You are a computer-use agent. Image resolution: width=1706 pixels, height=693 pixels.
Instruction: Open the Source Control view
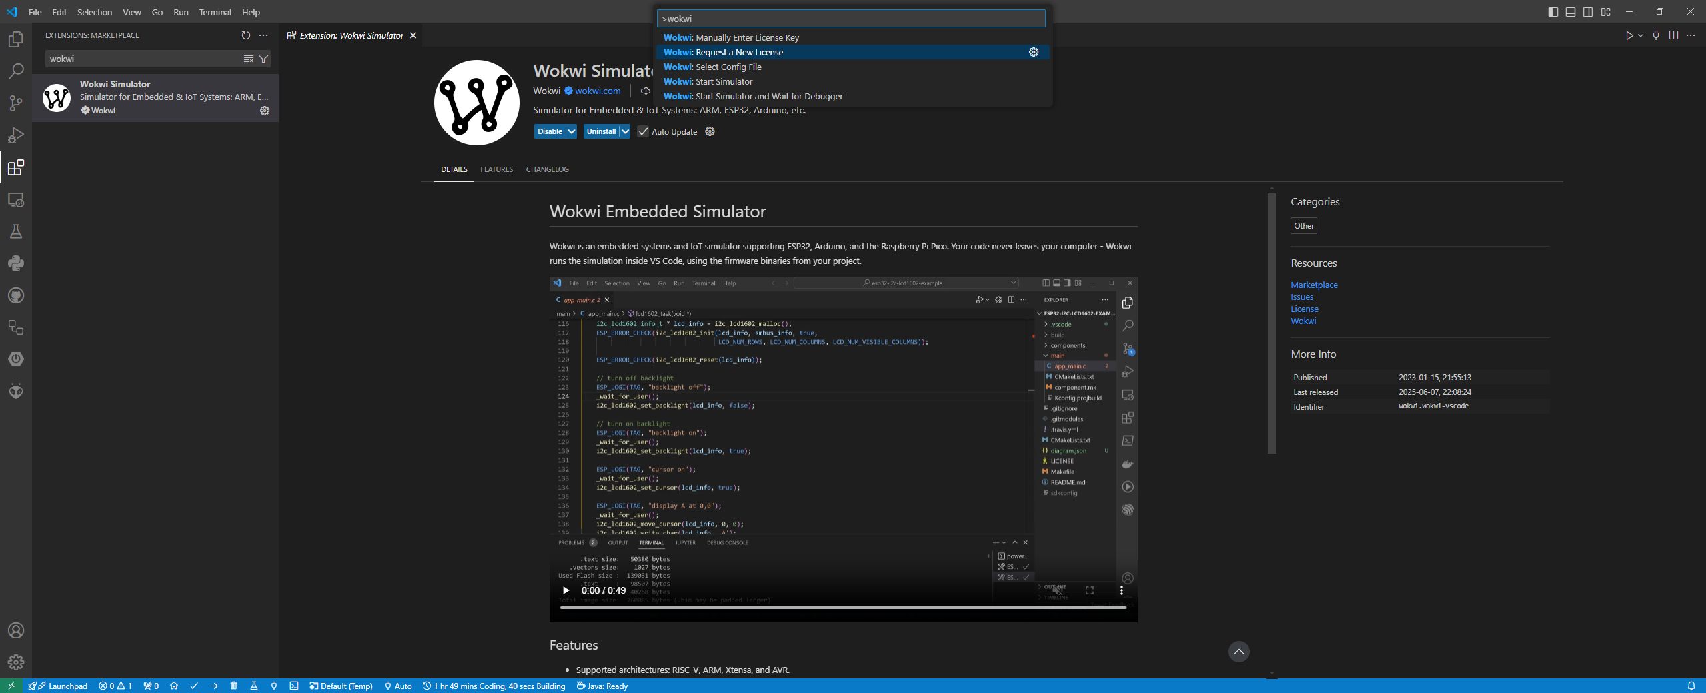pos(16,103)
